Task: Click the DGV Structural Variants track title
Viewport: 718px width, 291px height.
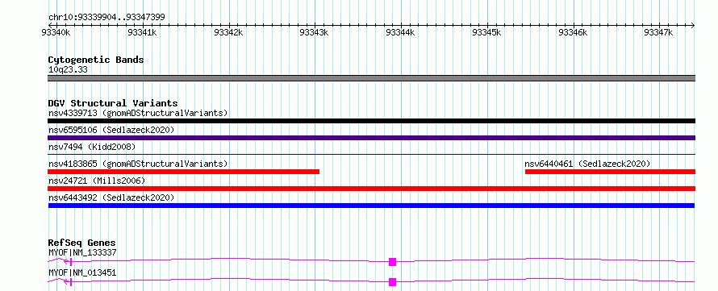Action: [x=113, y=103]
